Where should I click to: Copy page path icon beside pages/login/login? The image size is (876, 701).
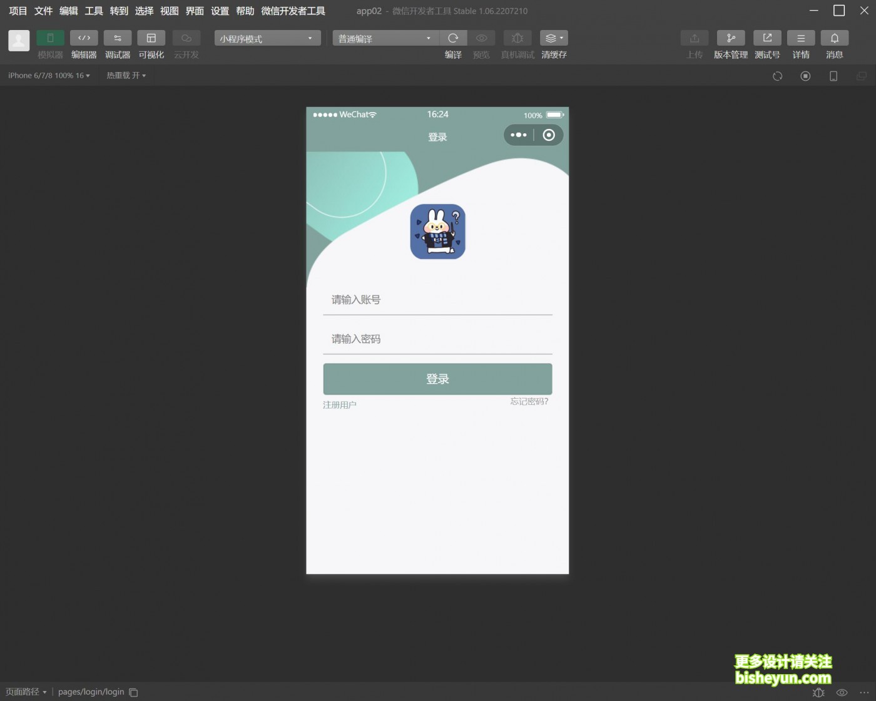point(133,692)
